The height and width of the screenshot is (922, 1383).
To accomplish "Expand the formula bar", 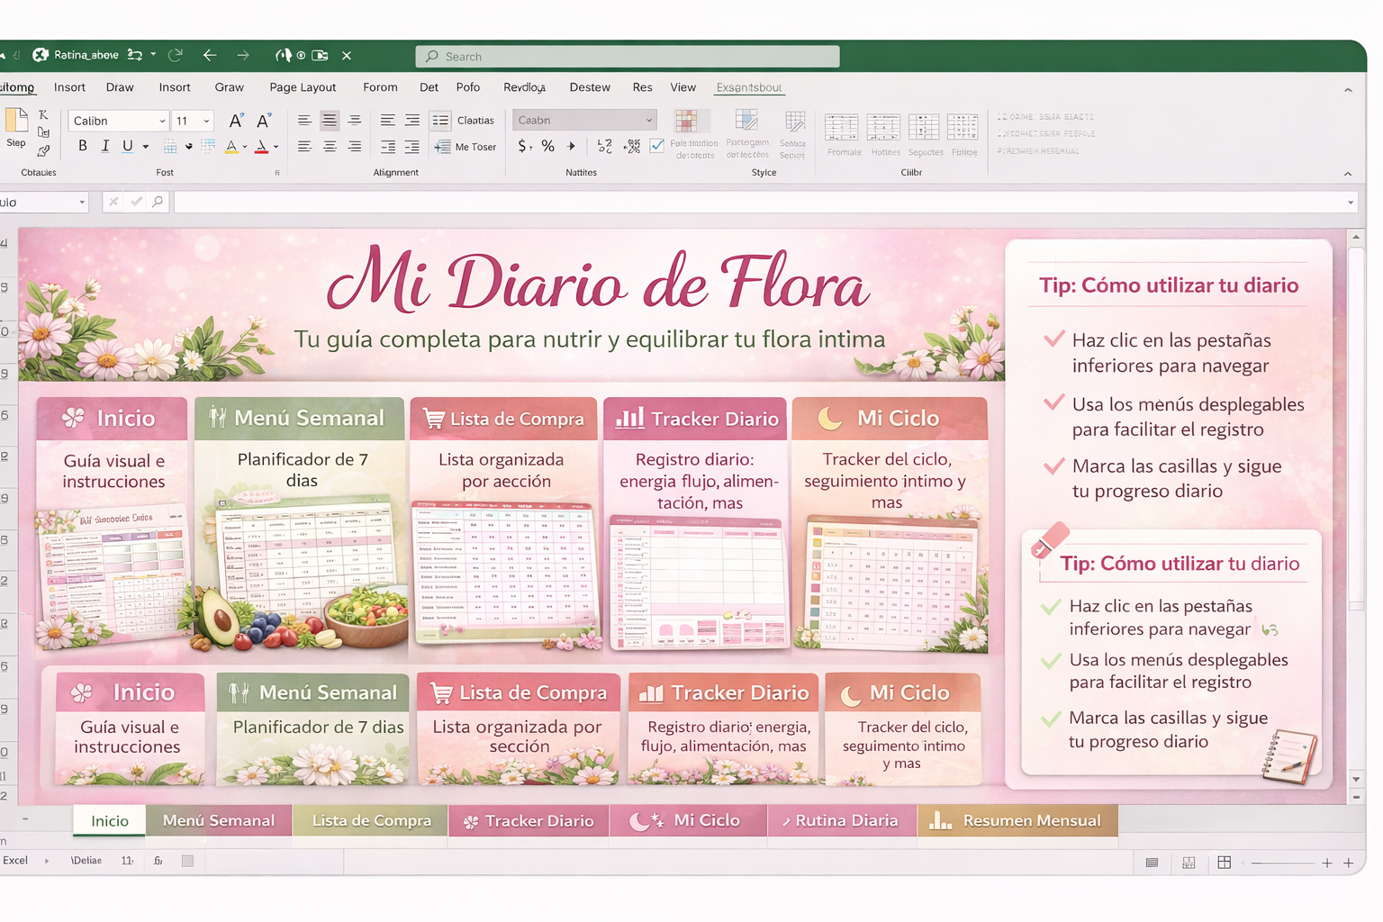I will pos(1351,202).
